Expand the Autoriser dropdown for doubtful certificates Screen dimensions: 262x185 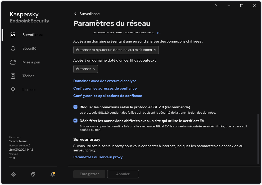pos(85,69)
